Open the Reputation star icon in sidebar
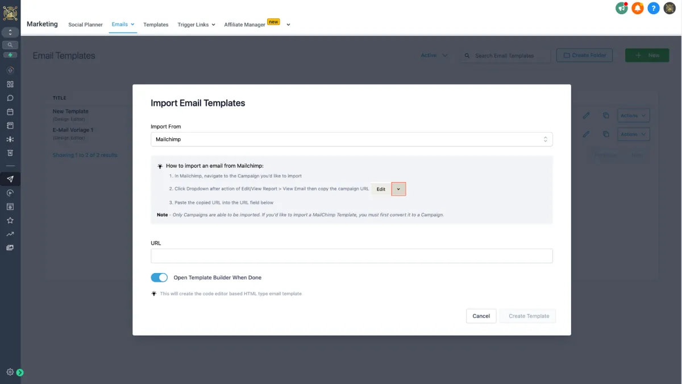Image resolution: width=682 pixels, height=384 pixels. [10, 220]
